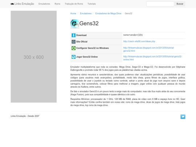Click the Site Oficial row label
Screen dimensions: 196x147
click(x=82, y=42)
